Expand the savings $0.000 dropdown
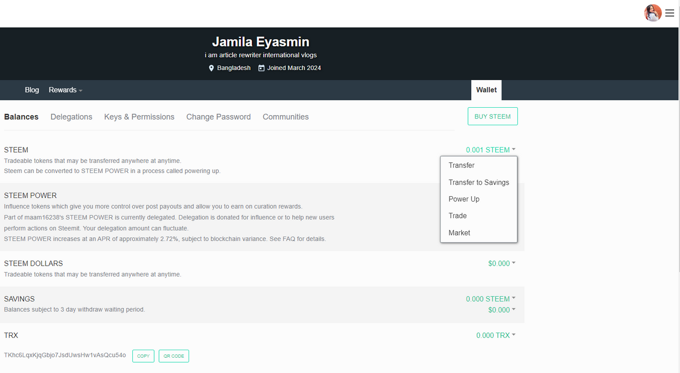 [502, 310]
